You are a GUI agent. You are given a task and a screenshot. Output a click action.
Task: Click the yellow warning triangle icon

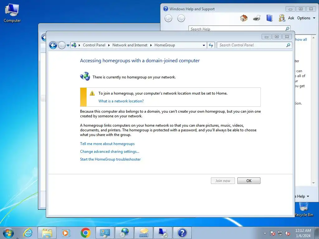[x=92, y=93]
